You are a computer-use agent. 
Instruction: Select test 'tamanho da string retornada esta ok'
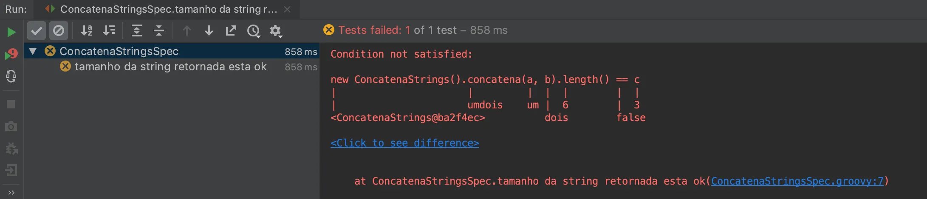tap(171, 66)
